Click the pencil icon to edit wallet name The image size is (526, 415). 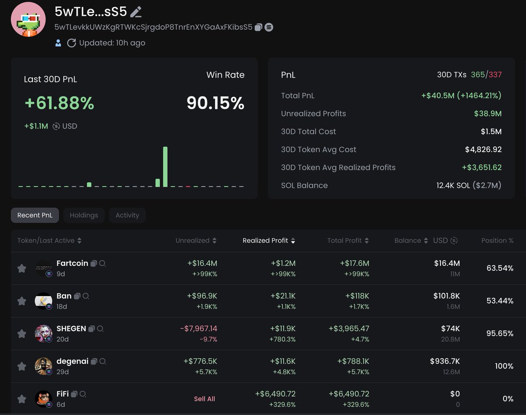click(x=135, y=12)
